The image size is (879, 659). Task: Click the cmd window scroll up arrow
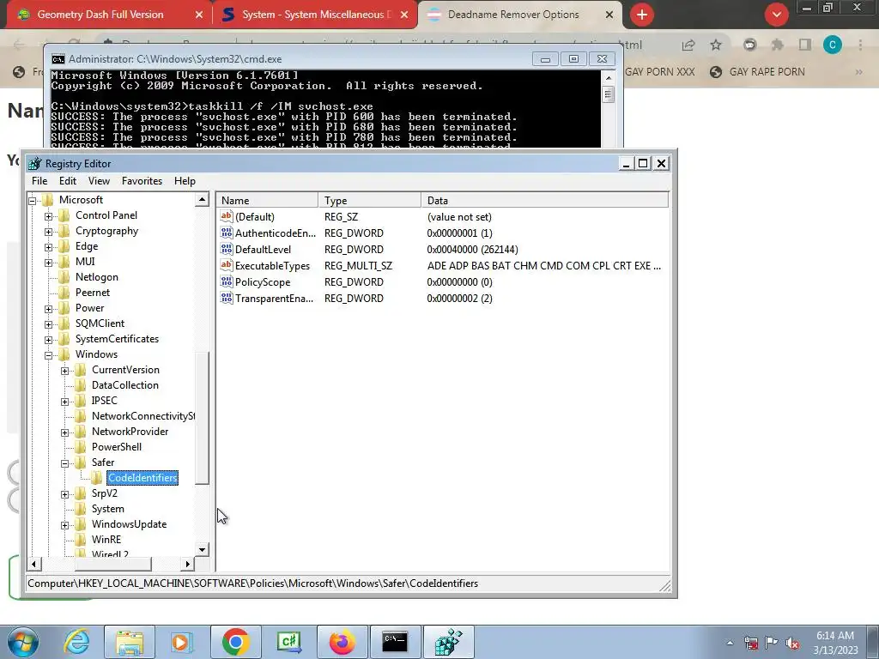coord(609,77)
